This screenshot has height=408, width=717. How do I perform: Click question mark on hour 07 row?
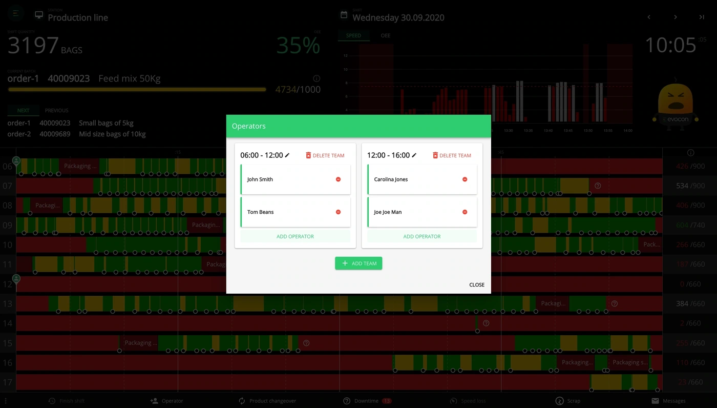[598, 186]
